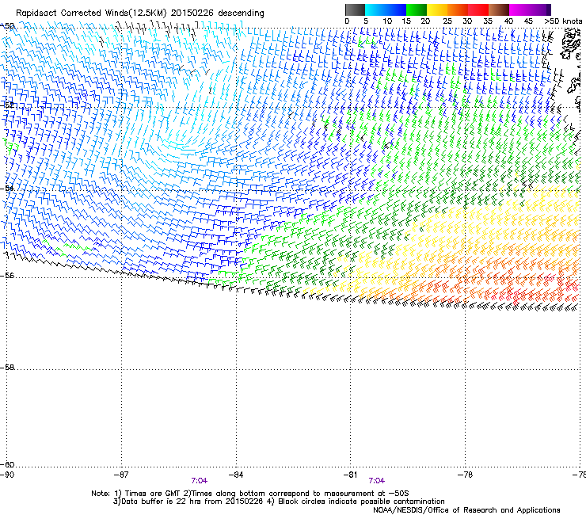Pick the orange 25–30 knots color segment

point(458,10)
